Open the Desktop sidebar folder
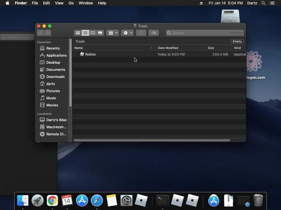281x210 pixels. [x=53, y=63]
